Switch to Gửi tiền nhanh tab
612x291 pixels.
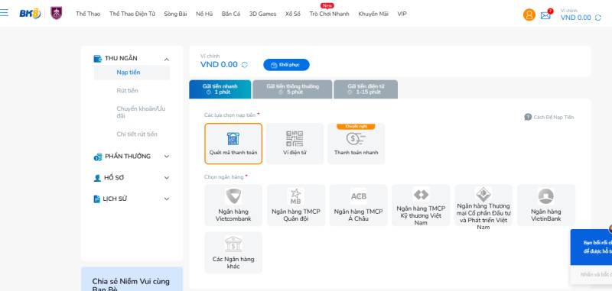click(x=220, y=89)
